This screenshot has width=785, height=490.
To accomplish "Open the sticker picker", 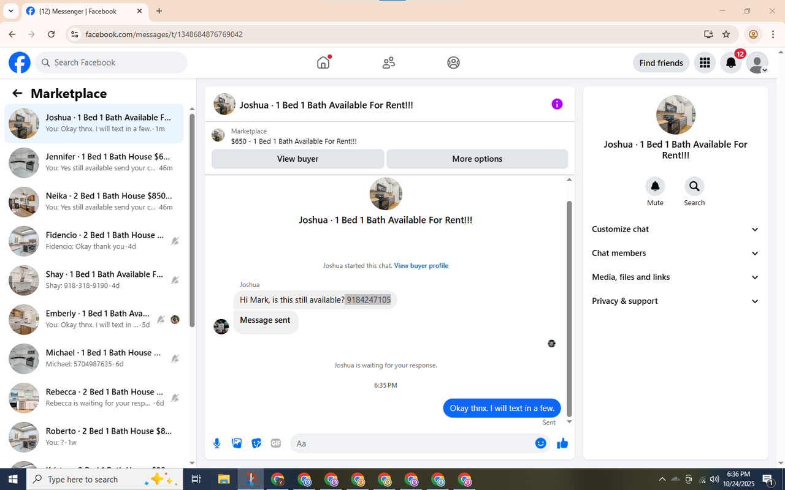I will (256, 443).
